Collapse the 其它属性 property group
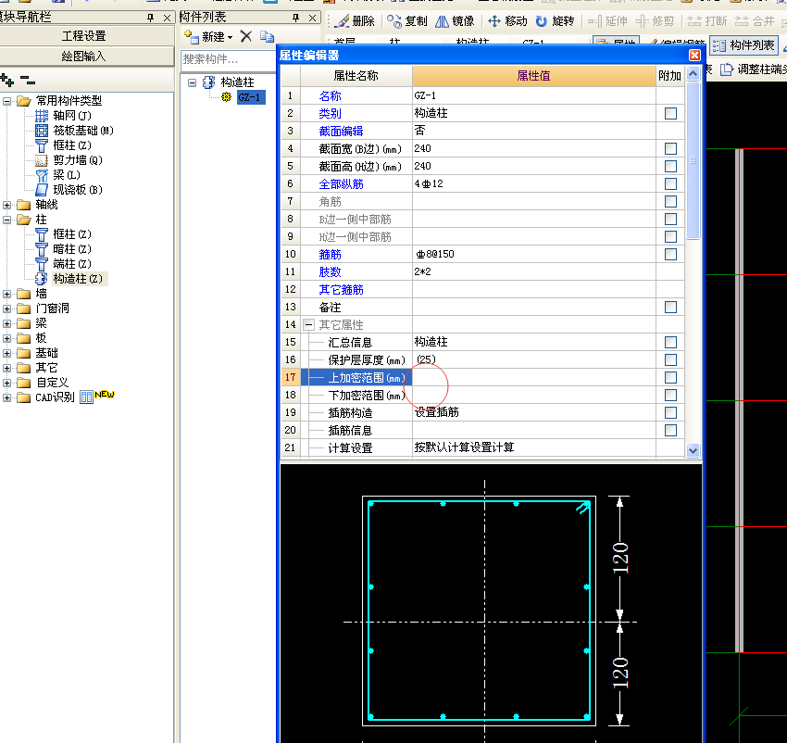This screenshot has width=787, height=743. click(x=308, y=325)
